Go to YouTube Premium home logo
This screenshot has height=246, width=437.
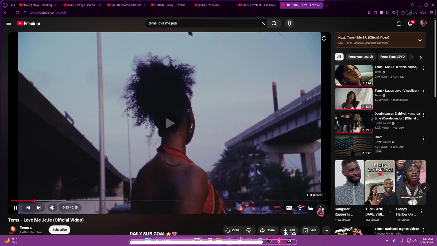28,23
